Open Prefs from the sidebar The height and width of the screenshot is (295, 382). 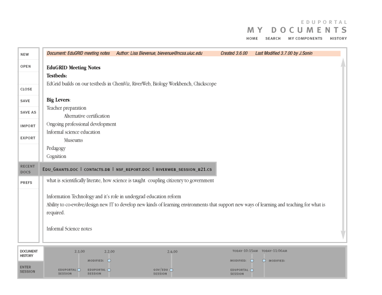(x=26, y=182)
